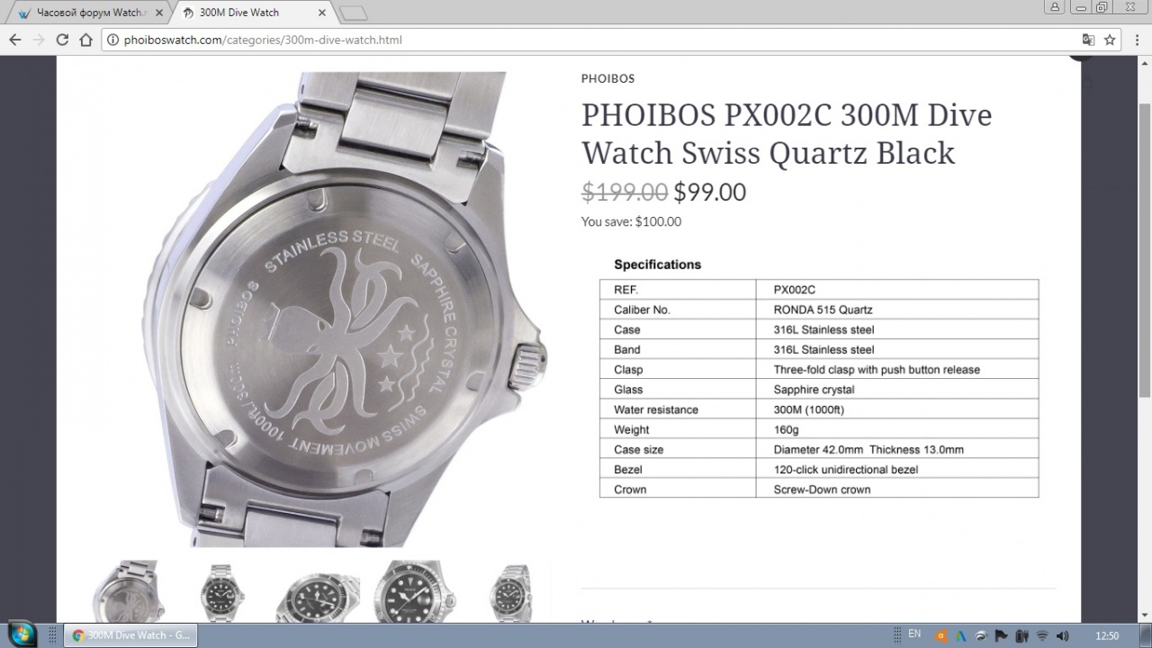Open a new browser tab
Viewport: 1152px width, 648px height.
point(354,13)
